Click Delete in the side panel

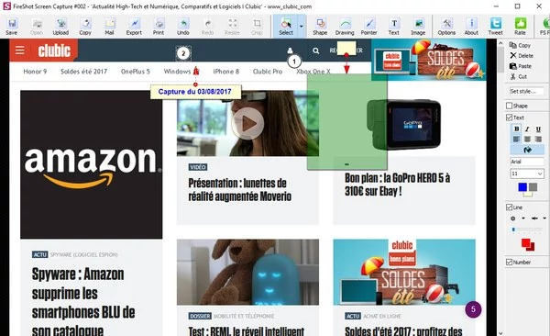click(x=522, y=55)
